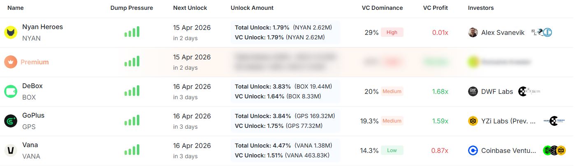Click the GoPlus token logo icon

pyautogui.click(x=11, y=121)
